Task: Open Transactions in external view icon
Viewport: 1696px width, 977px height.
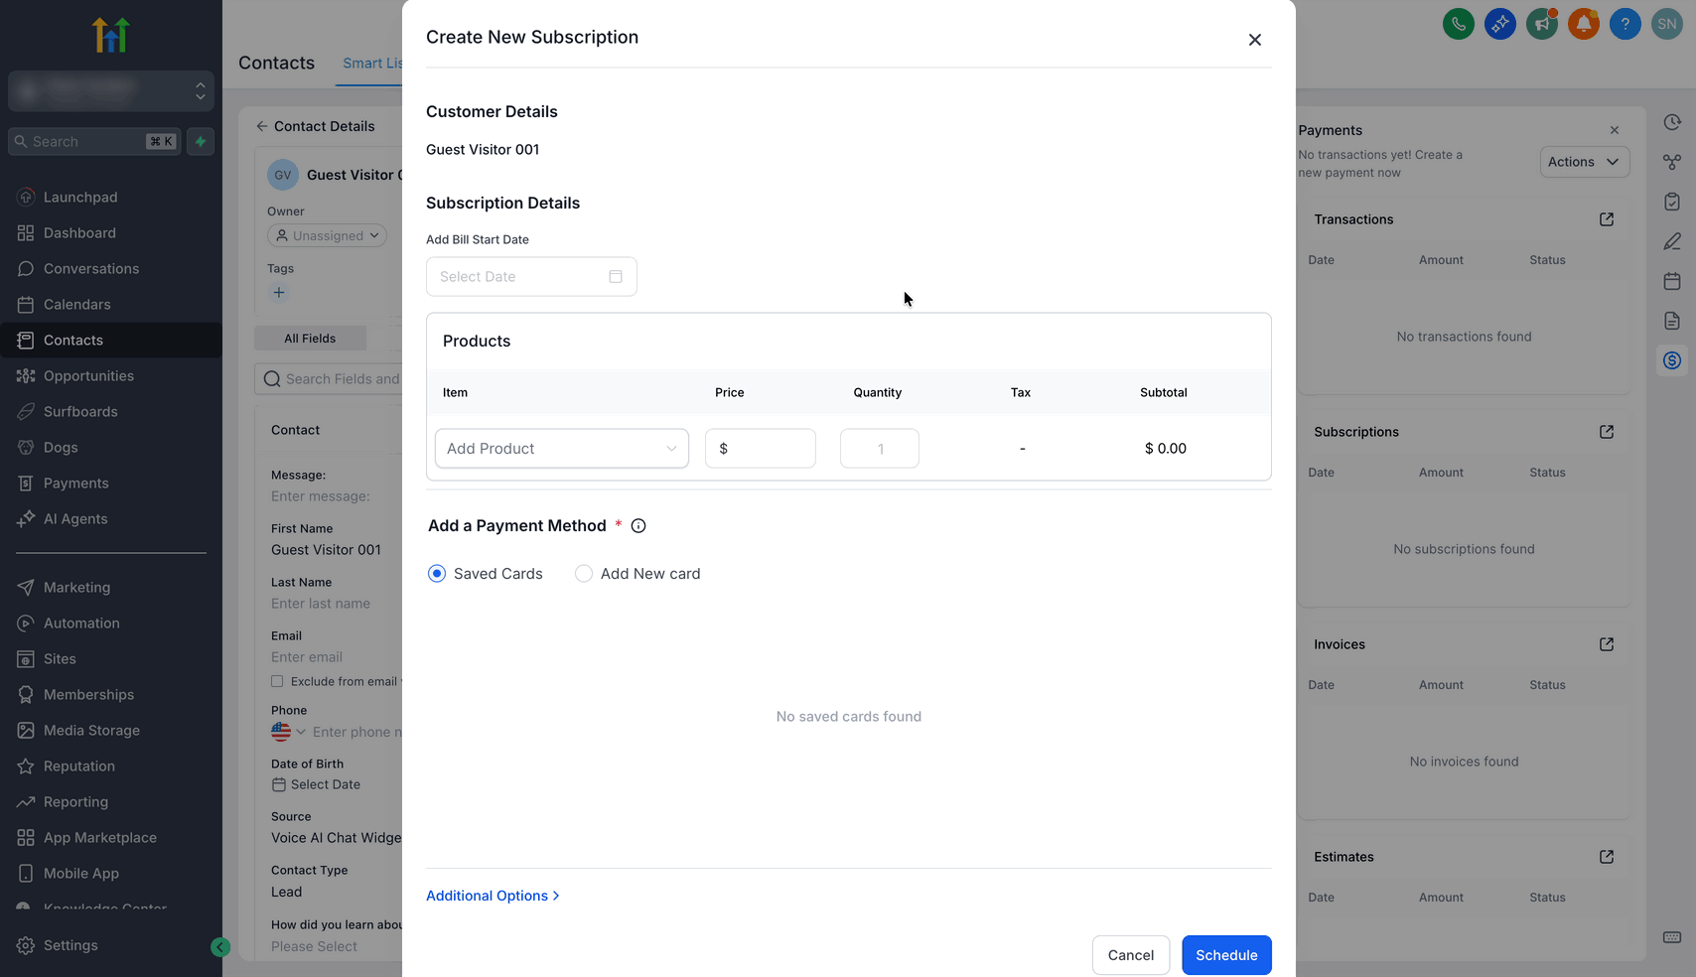Action: click(1607, 219)
